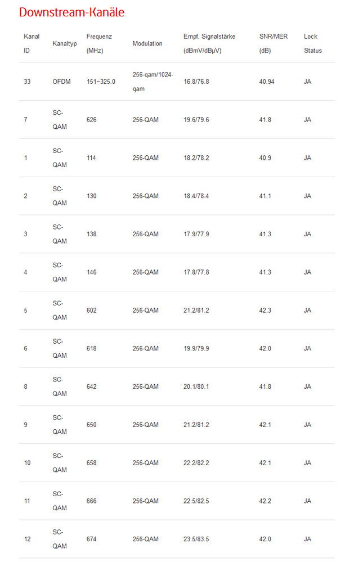The image size is (354, 562).
Task: Select the Kanal ID column header
Action: (x=32, y=43)
